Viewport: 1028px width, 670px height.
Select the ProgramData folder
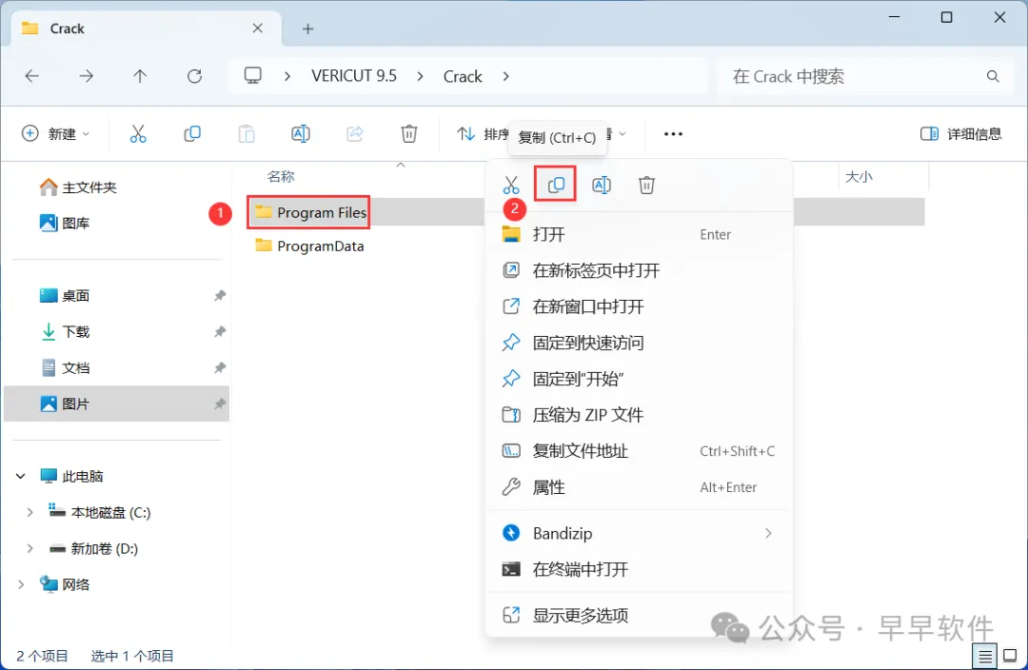(x=309, y=246)
